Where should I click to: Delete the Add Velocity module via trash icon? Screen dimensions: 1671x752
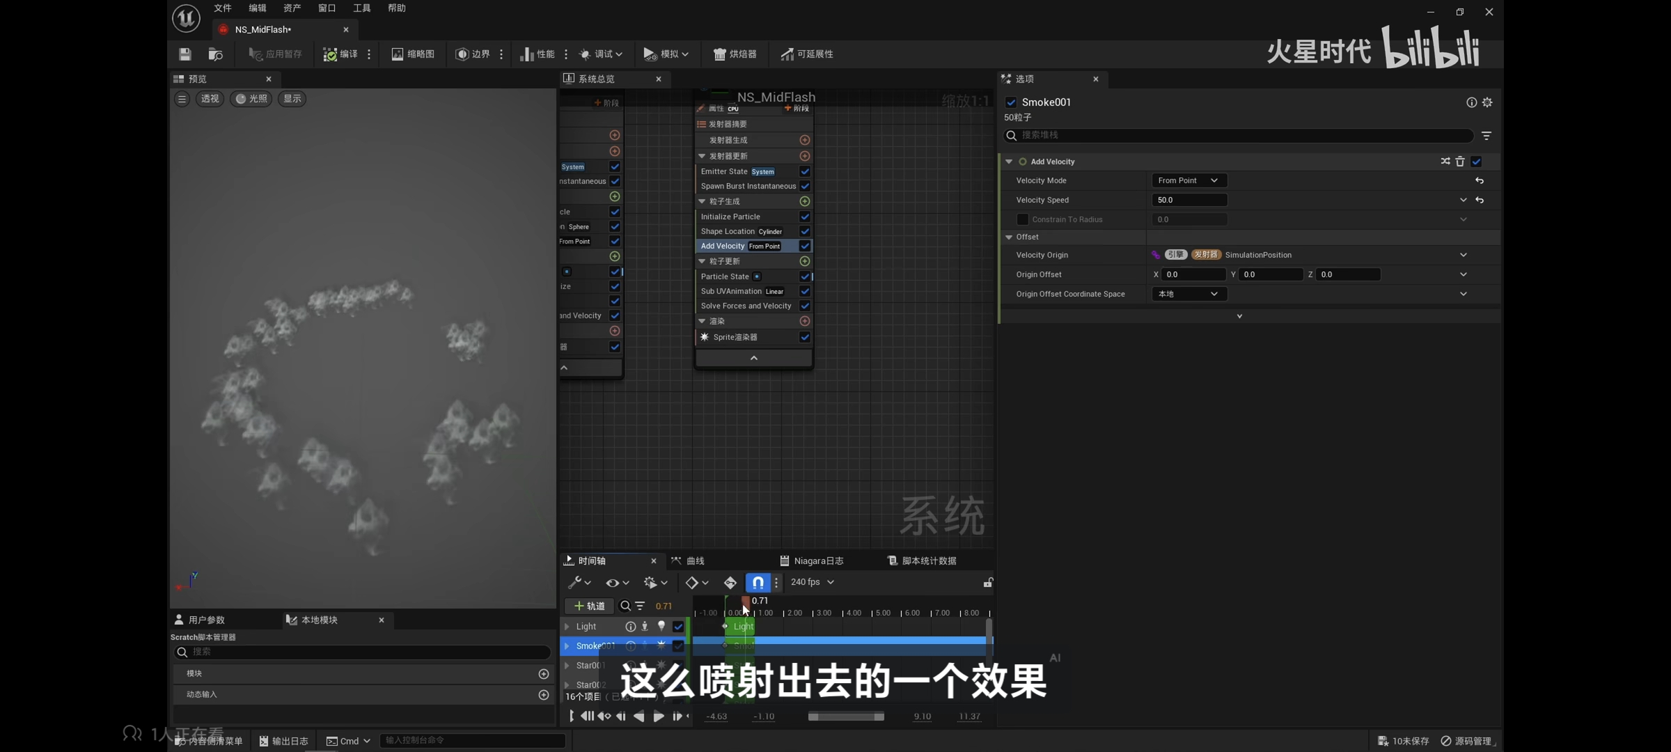(x=1460, y=162)
